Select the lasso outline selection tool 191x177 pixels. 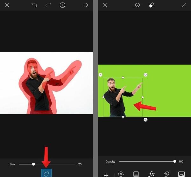click(46, 173)
